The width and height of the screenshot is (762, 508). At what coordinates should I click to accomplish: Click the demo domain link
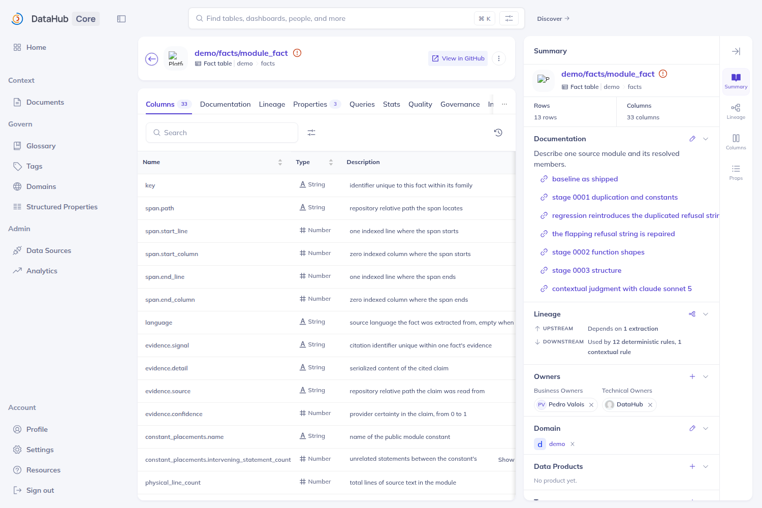pos(557,444)
